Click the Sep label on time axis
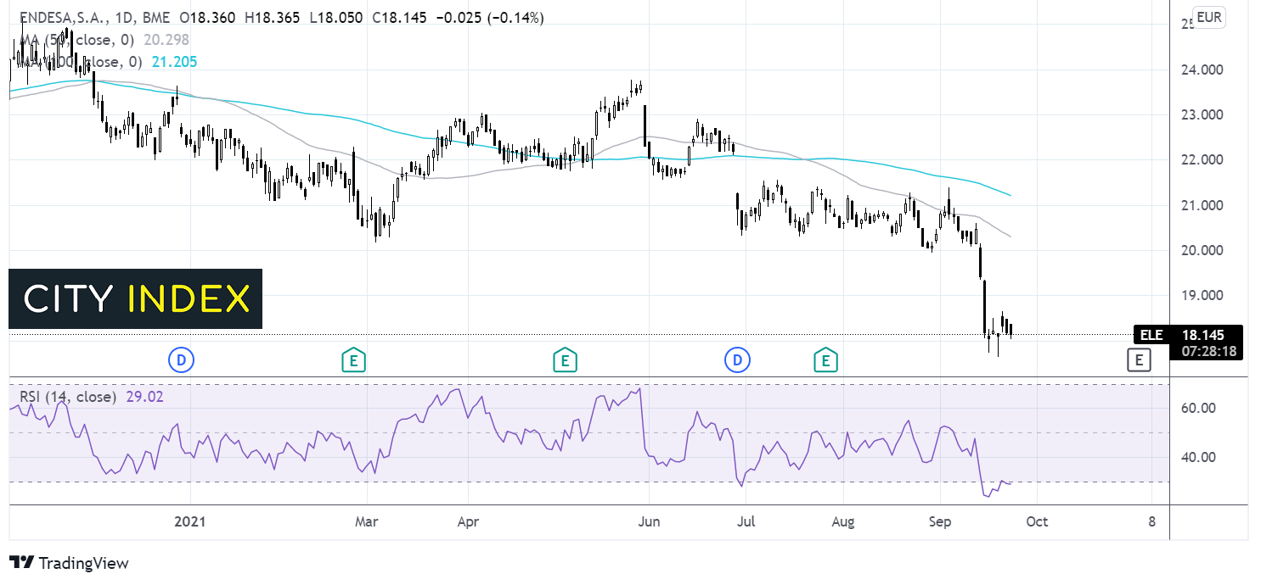The image size is (1261, 585). tap(939, 521)
